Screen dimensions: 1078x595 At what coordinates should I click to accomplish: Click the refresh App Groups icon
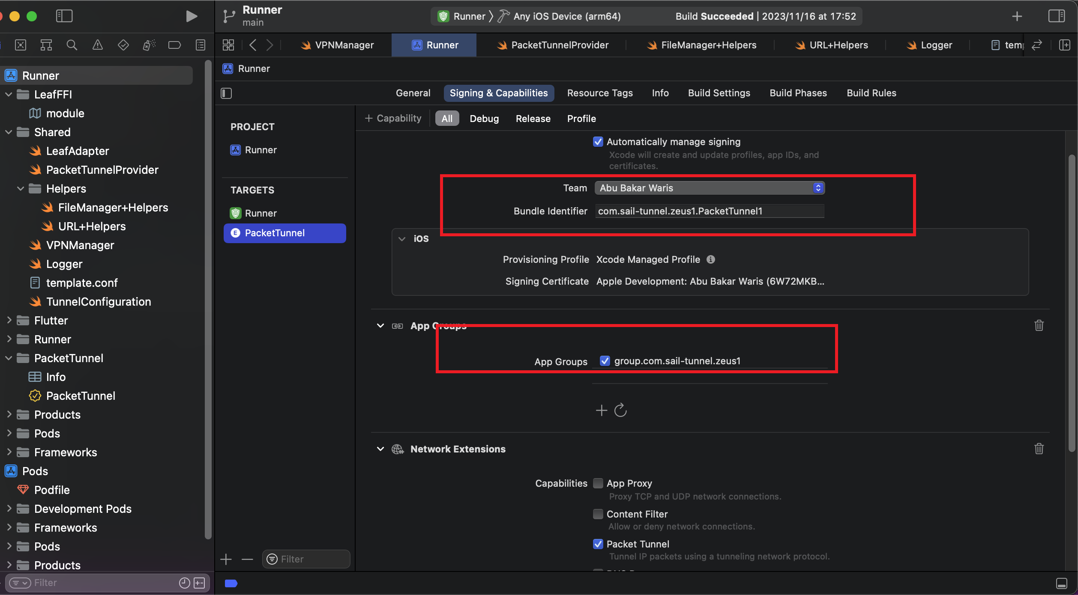pyautogui.click(x=620, y=411)
